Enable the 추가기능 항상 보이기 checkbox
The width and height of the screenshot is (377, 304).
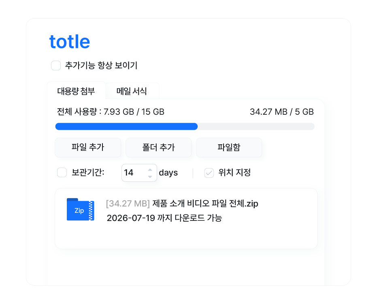56,66
